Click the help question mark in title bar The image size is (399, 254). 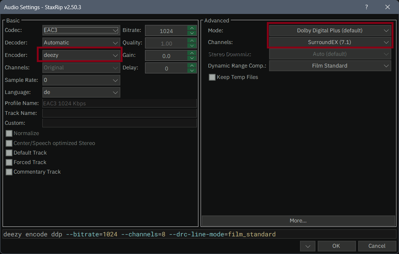(x=367, y=7)
